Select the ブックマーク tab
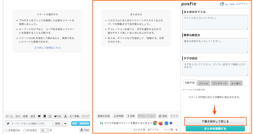The image size is (253, 134). tap(219, 83)
